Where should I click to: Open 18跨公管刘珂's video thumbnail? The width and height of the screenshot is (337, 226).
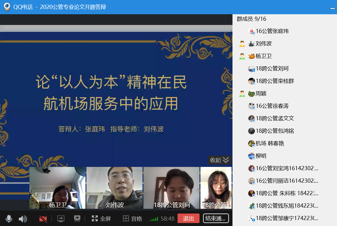(171, 188)
